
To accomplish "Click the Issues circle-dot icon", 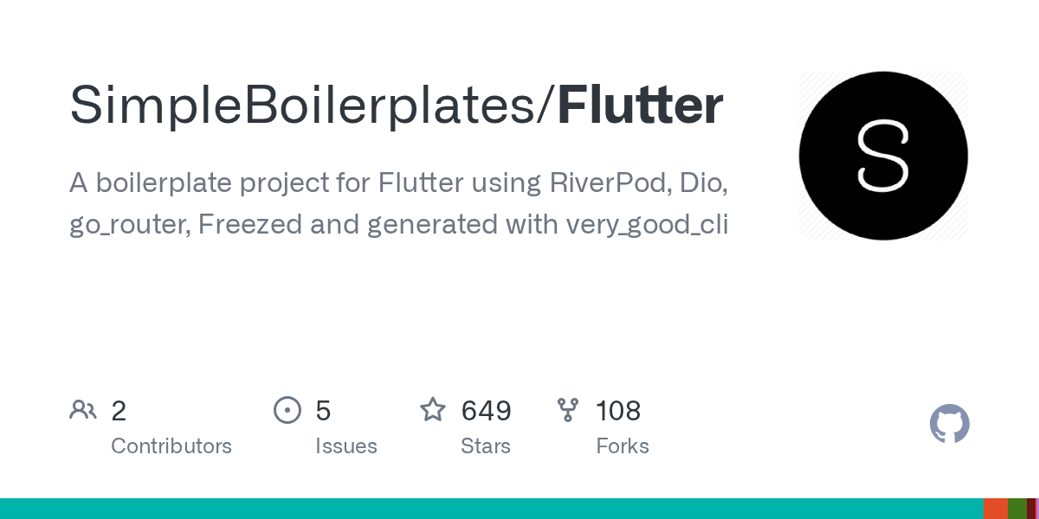I will tap(287, 410).
